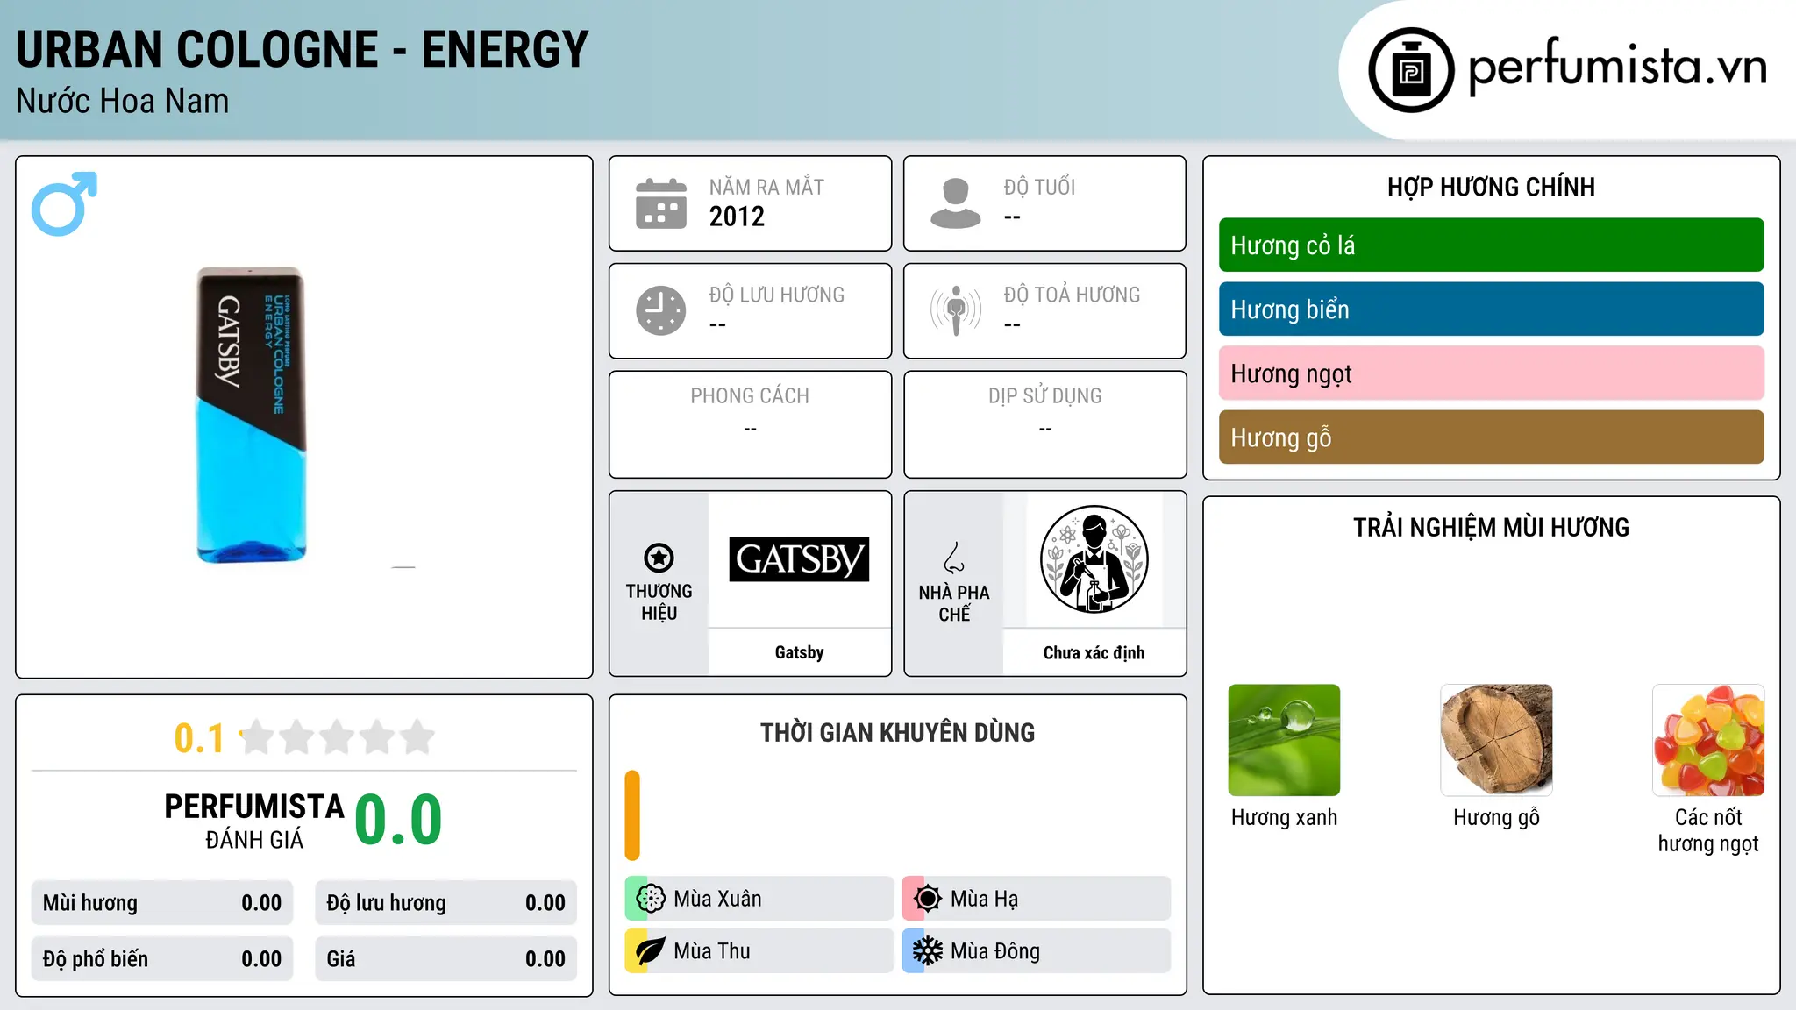
Task: Click the PHONG CÁCH label
Action: (x=750, y=396)
